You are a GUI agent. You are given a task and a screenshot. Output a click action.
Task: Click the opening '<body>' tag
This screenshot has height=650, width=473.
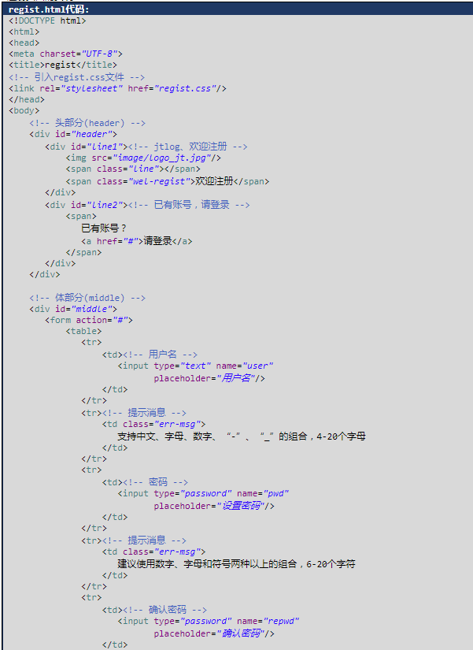coord(24,110)
